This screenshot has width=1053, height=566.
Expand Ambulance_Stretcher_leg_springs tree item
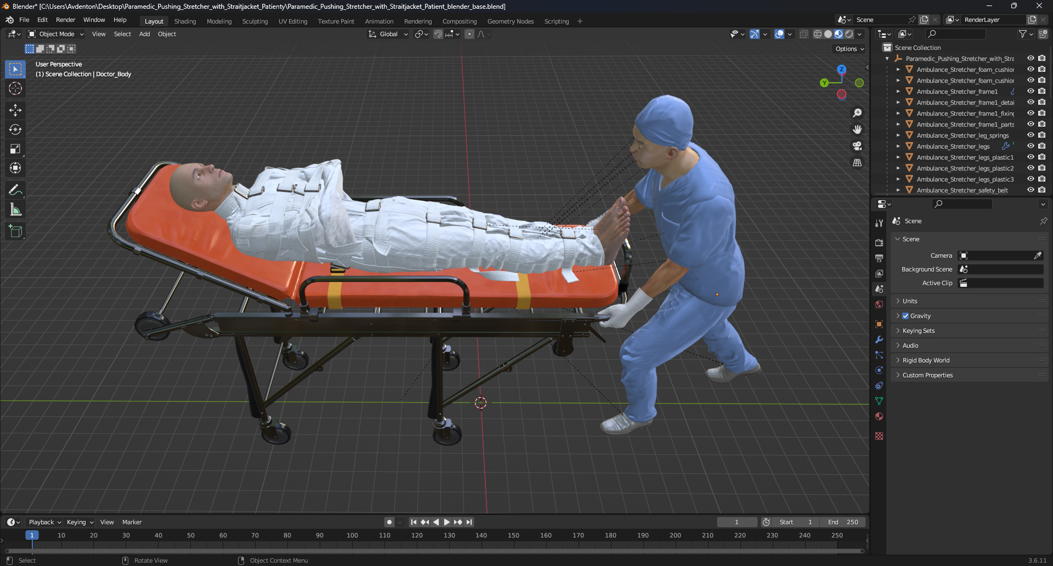click(898, 135)
